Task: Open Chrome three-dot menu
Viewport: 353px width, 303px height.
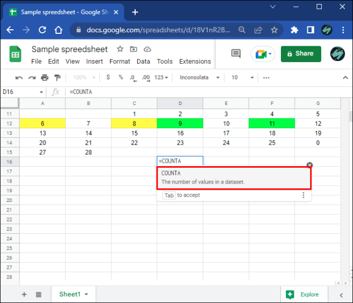Action: coord(343,30)
